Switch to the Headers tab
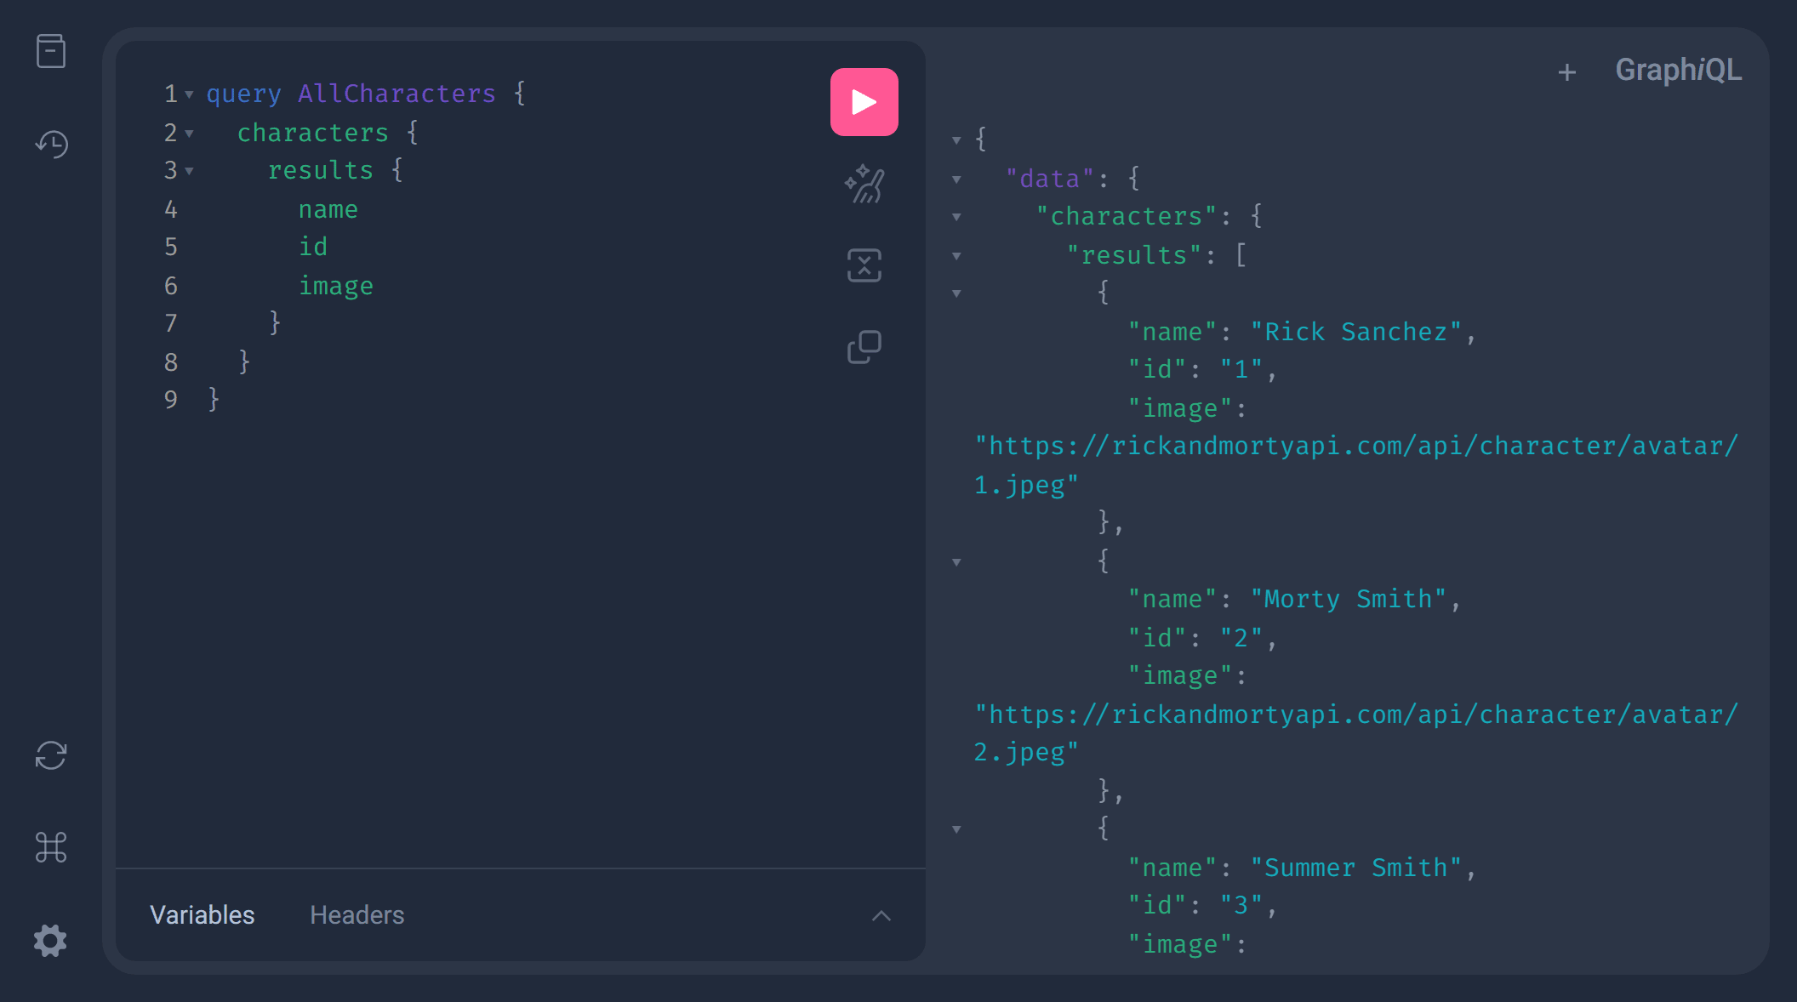The image size is (1797, 1002). 357,915
